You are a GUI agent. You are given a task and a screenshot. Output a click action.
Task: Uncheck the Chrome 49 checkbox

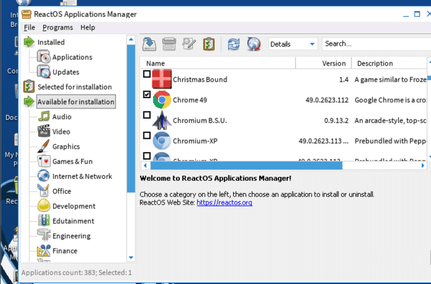[x=147, y=95]
